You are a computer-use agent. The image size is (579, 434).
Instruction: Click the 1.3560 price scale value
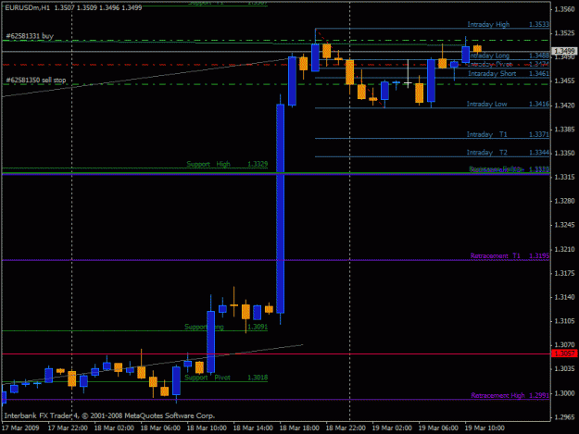564,9
